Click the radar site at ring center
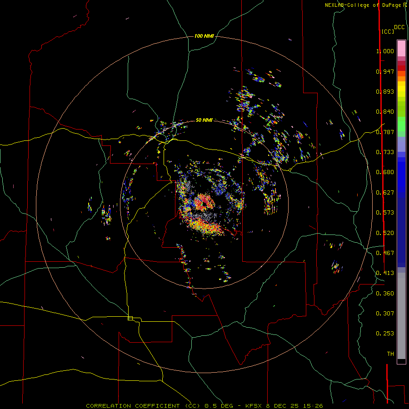This screenshot has height=409, width=409. click(204, 204)
